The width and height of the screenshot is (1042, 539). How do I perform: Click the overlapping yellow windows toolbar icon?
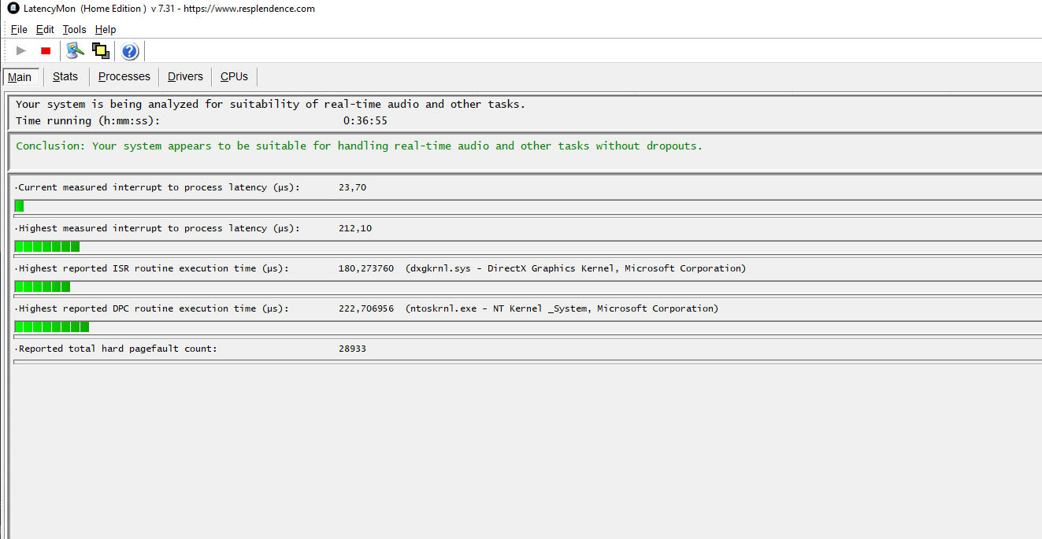100,51
